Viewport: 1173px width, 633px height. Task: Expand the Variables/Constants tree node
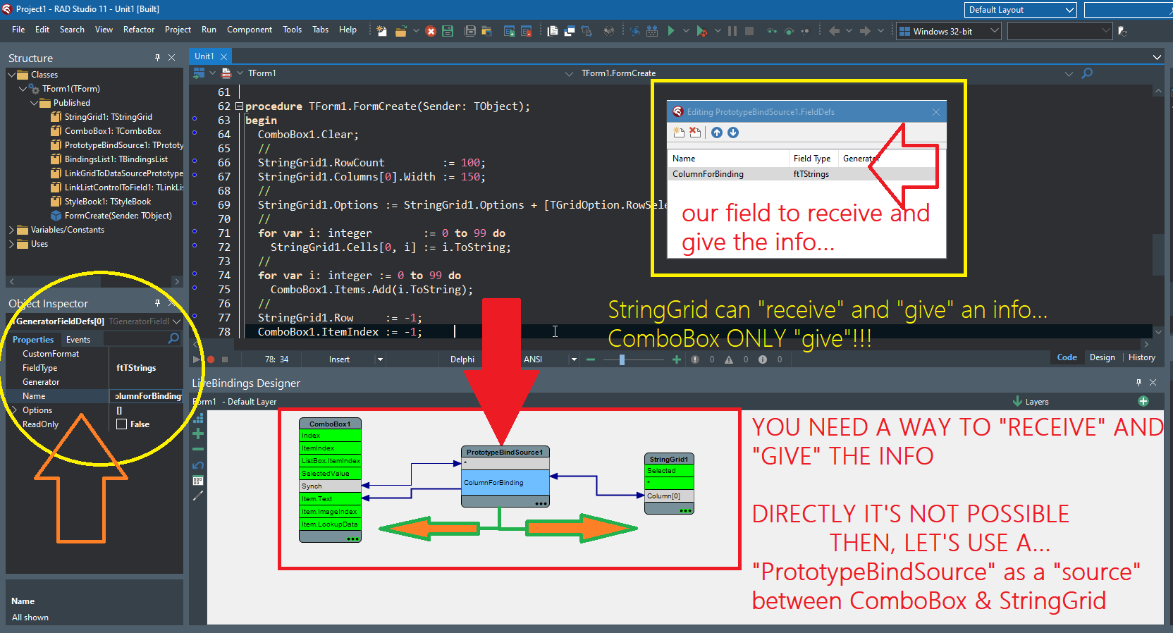click(11, 230)
